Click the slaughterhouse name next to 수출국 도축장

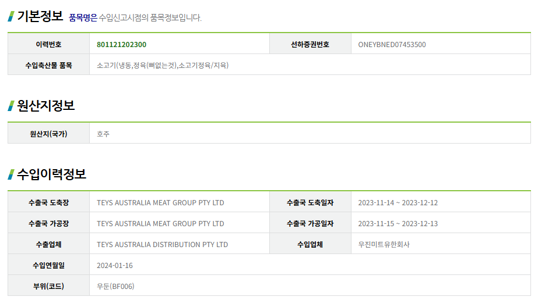160,203
